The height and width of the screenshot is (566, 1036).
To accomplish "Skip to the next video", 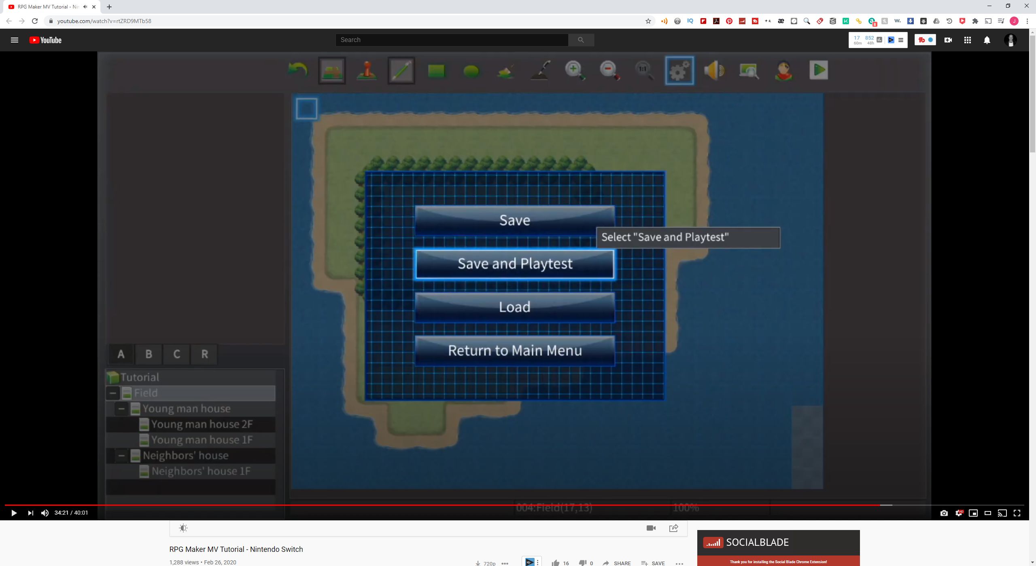I will (30, 513).
